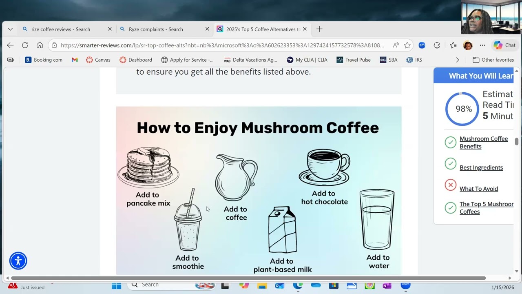Open Outlook from the taskbar
The width and height of the screenshot is (522, 294).
(x=279, y=285)
